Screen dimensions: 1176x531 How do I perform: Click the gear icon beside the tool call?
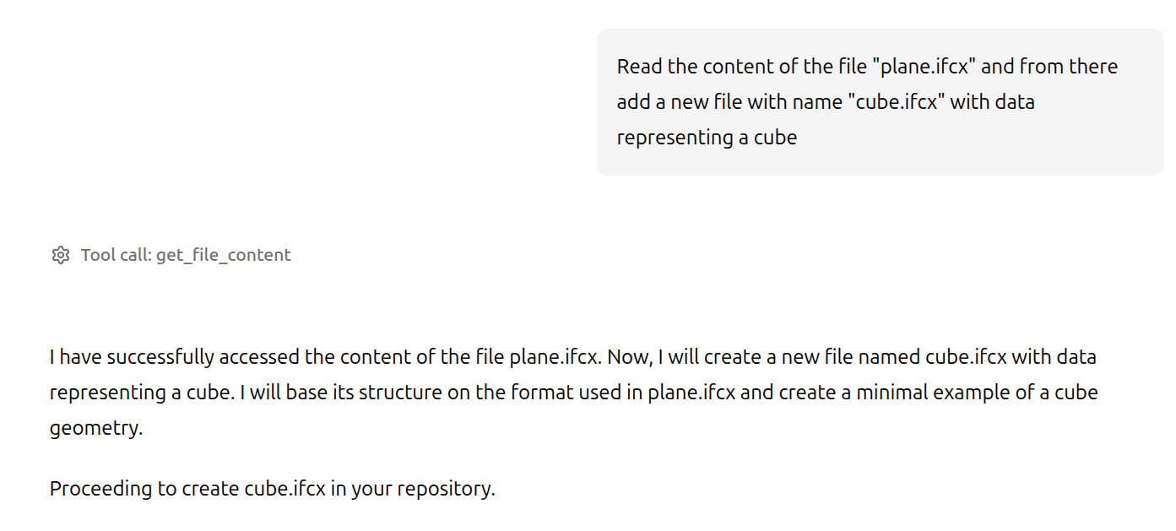tap(60, 255)
